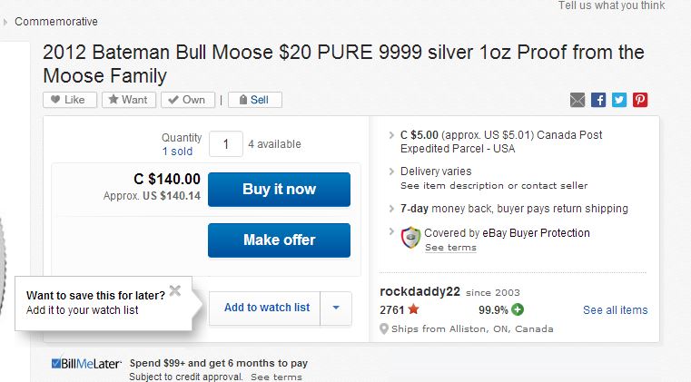Pin this listing on Pinterest
Viewport: 691px width, 382px height.
pyautogui.click(x=640, y=100)
